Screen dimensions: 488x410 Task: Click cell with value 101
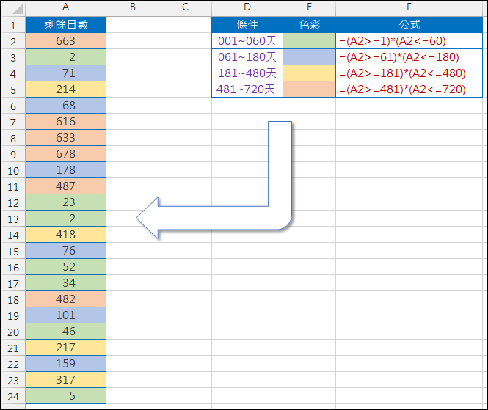(x=65, y=315)
